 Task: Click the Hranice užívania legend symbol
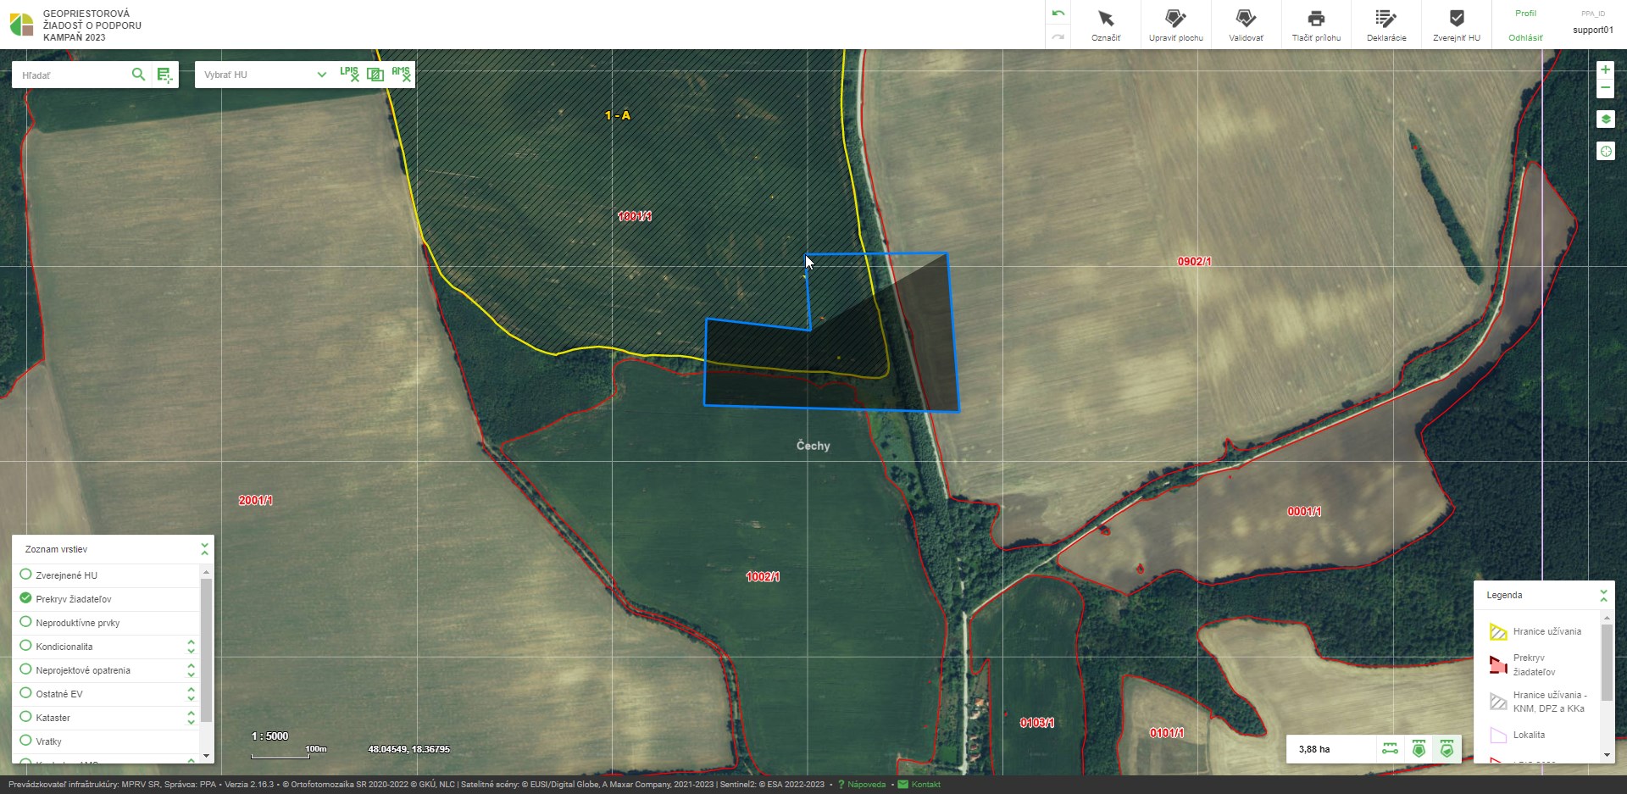click(1498, 632)
